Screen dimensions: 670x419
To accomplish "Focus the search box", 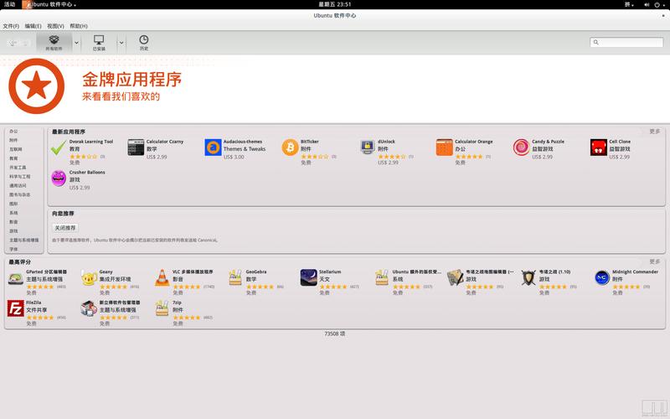I will pyautogui.click(x=626, y=42).
